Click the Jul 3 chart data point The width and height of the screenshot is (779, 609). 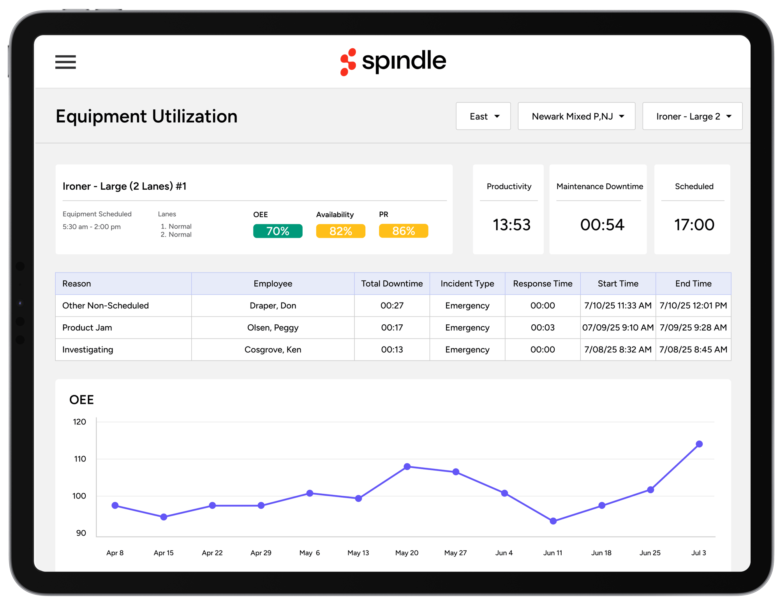[x=699, y=444]
